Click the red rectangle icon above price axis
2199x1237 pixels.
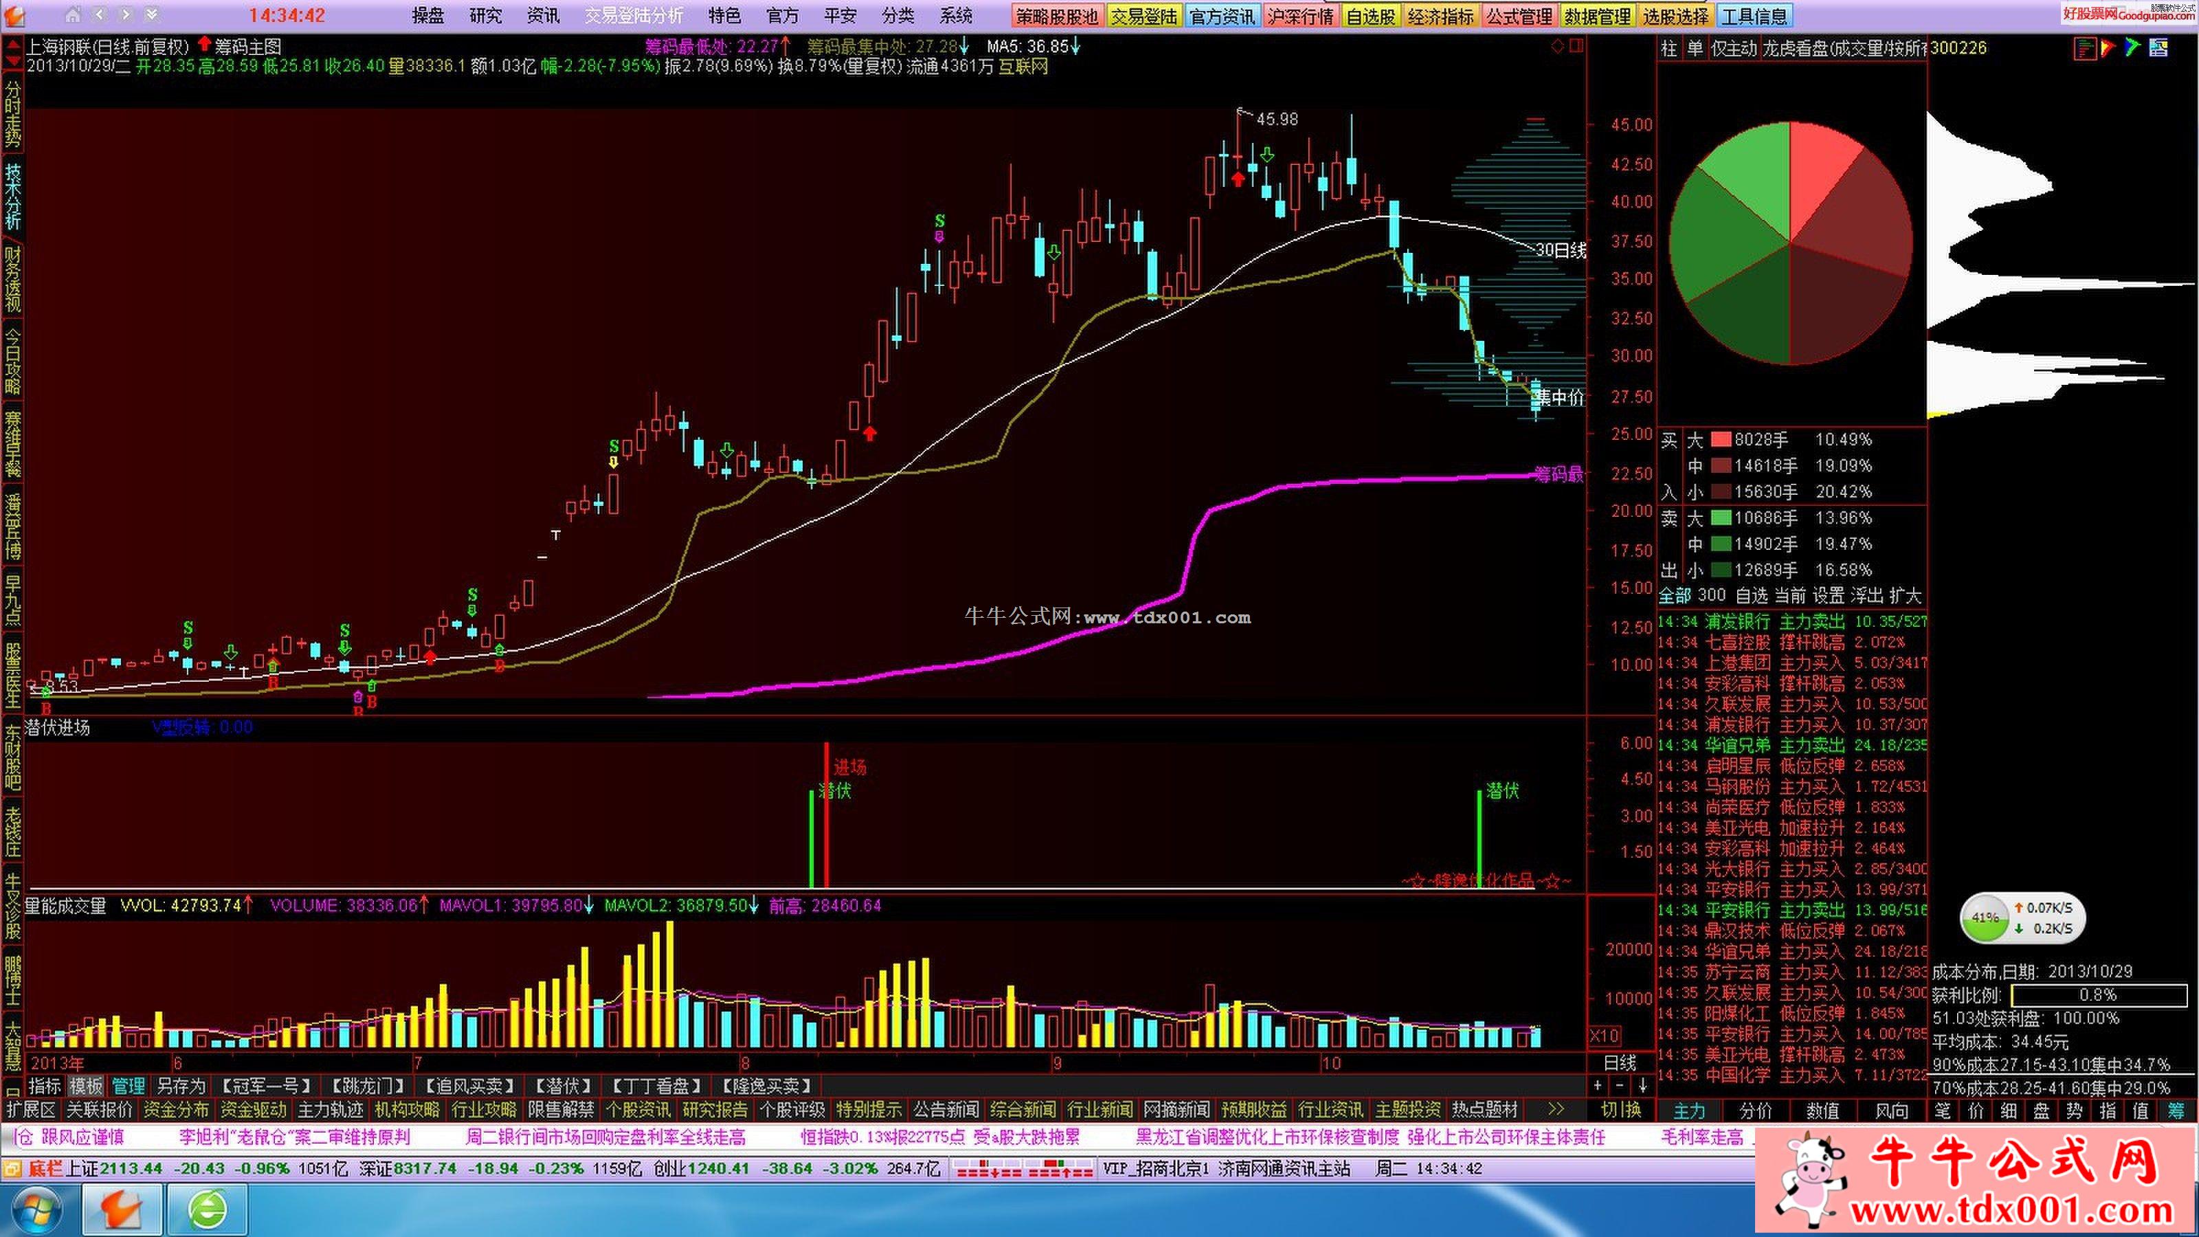pos(1576,46)
